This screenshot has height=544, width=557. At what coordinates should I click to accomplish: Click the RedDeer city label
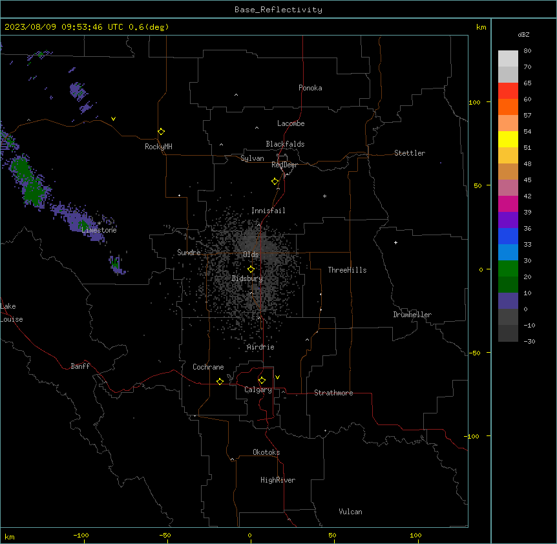[284, 165]
